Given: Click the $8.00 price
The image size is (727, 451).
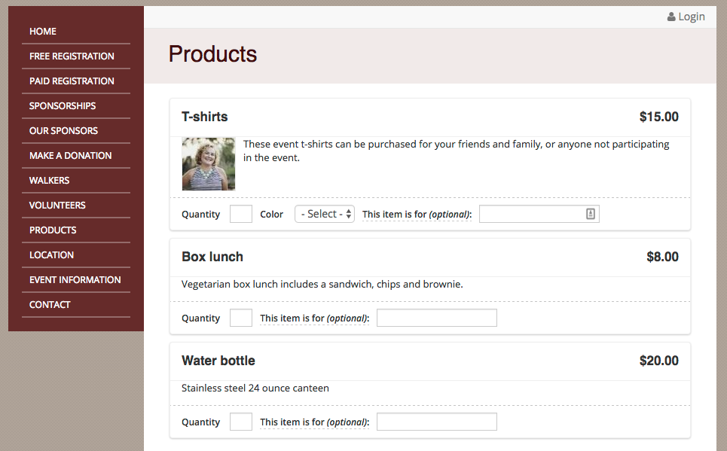Looking at the screenshot, I should coord(662,257).
